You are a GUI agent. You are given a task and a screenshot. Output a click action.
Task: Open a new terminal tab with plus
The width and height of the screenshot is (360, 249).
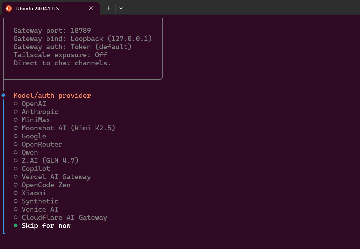[x=109, y=8]
